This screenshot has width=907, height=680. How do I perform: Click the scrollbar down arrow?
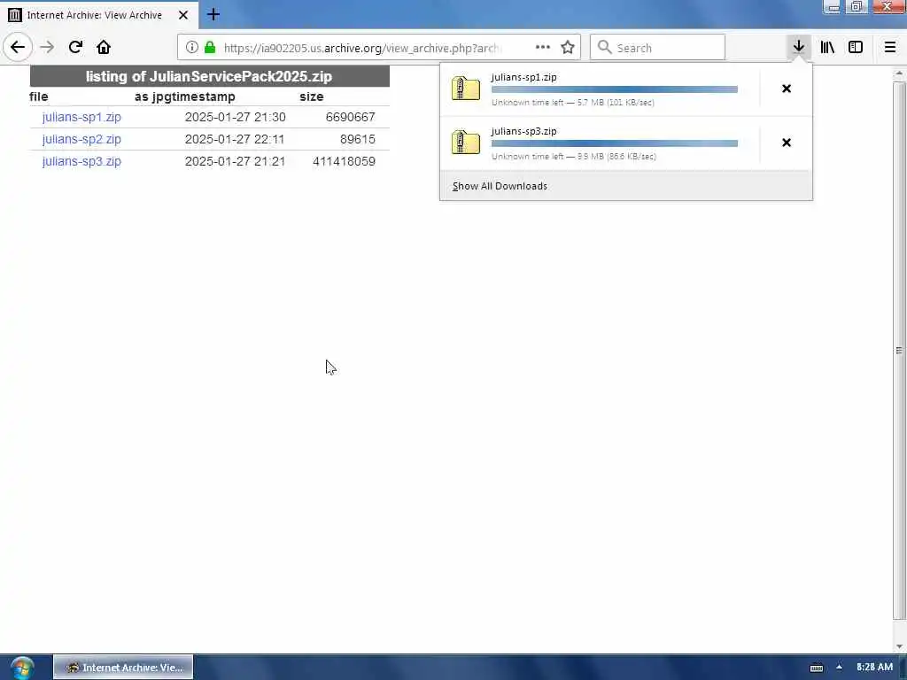tap(899, 645)
